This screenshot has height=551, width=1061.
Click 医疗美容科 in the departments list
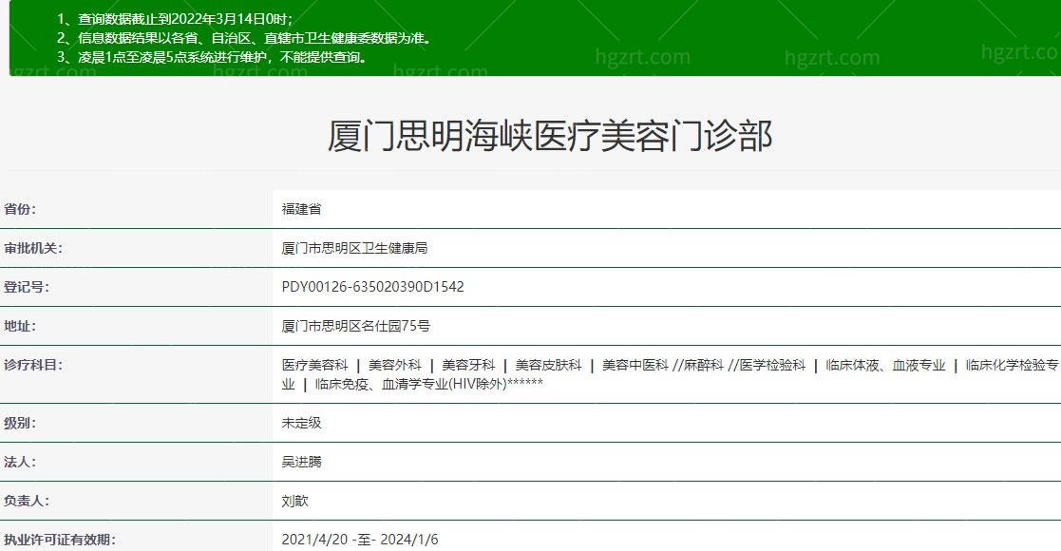[314, 366]
